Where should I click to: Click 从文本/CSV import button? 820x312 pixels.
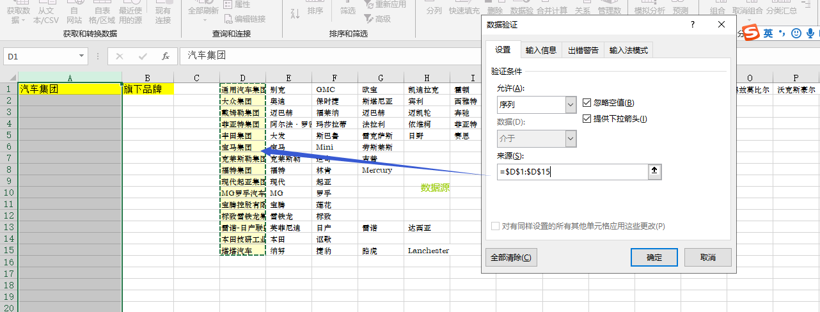pos(46,13)
